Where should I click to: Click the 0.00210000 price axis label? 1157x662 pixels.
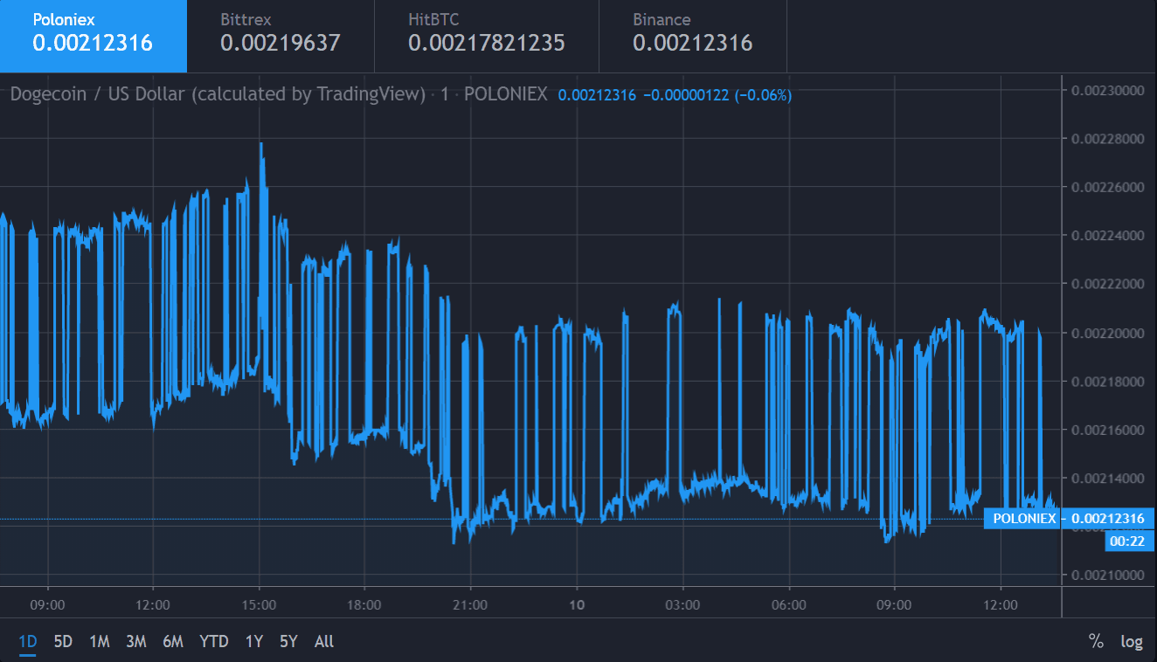point(1107,575)
